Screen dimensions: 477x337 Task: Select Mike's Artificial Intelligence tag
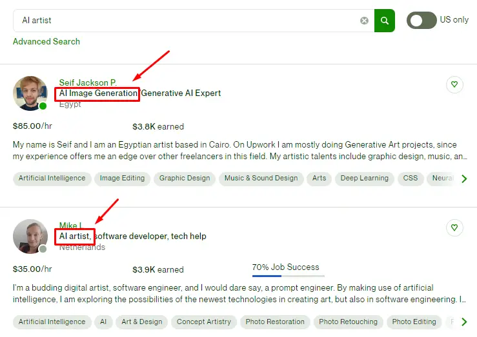(x=52, y=322)
